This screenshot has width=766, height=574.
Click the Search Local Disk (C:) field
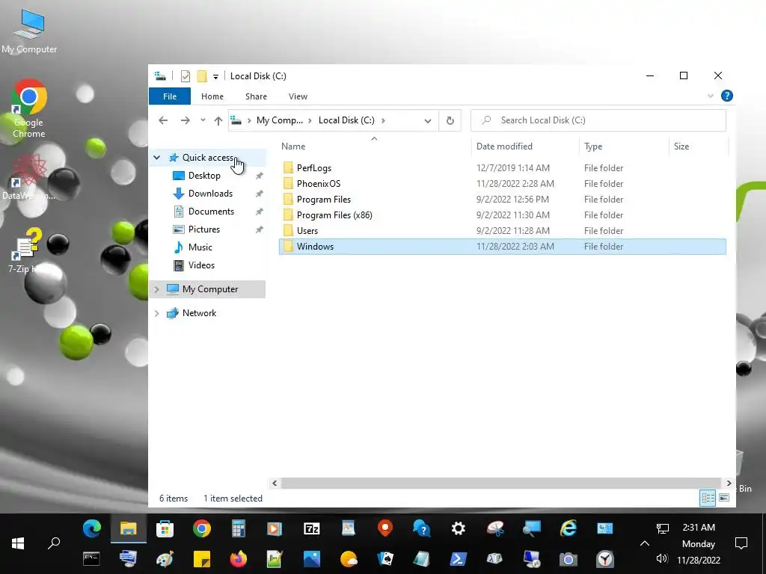[598, 120]
